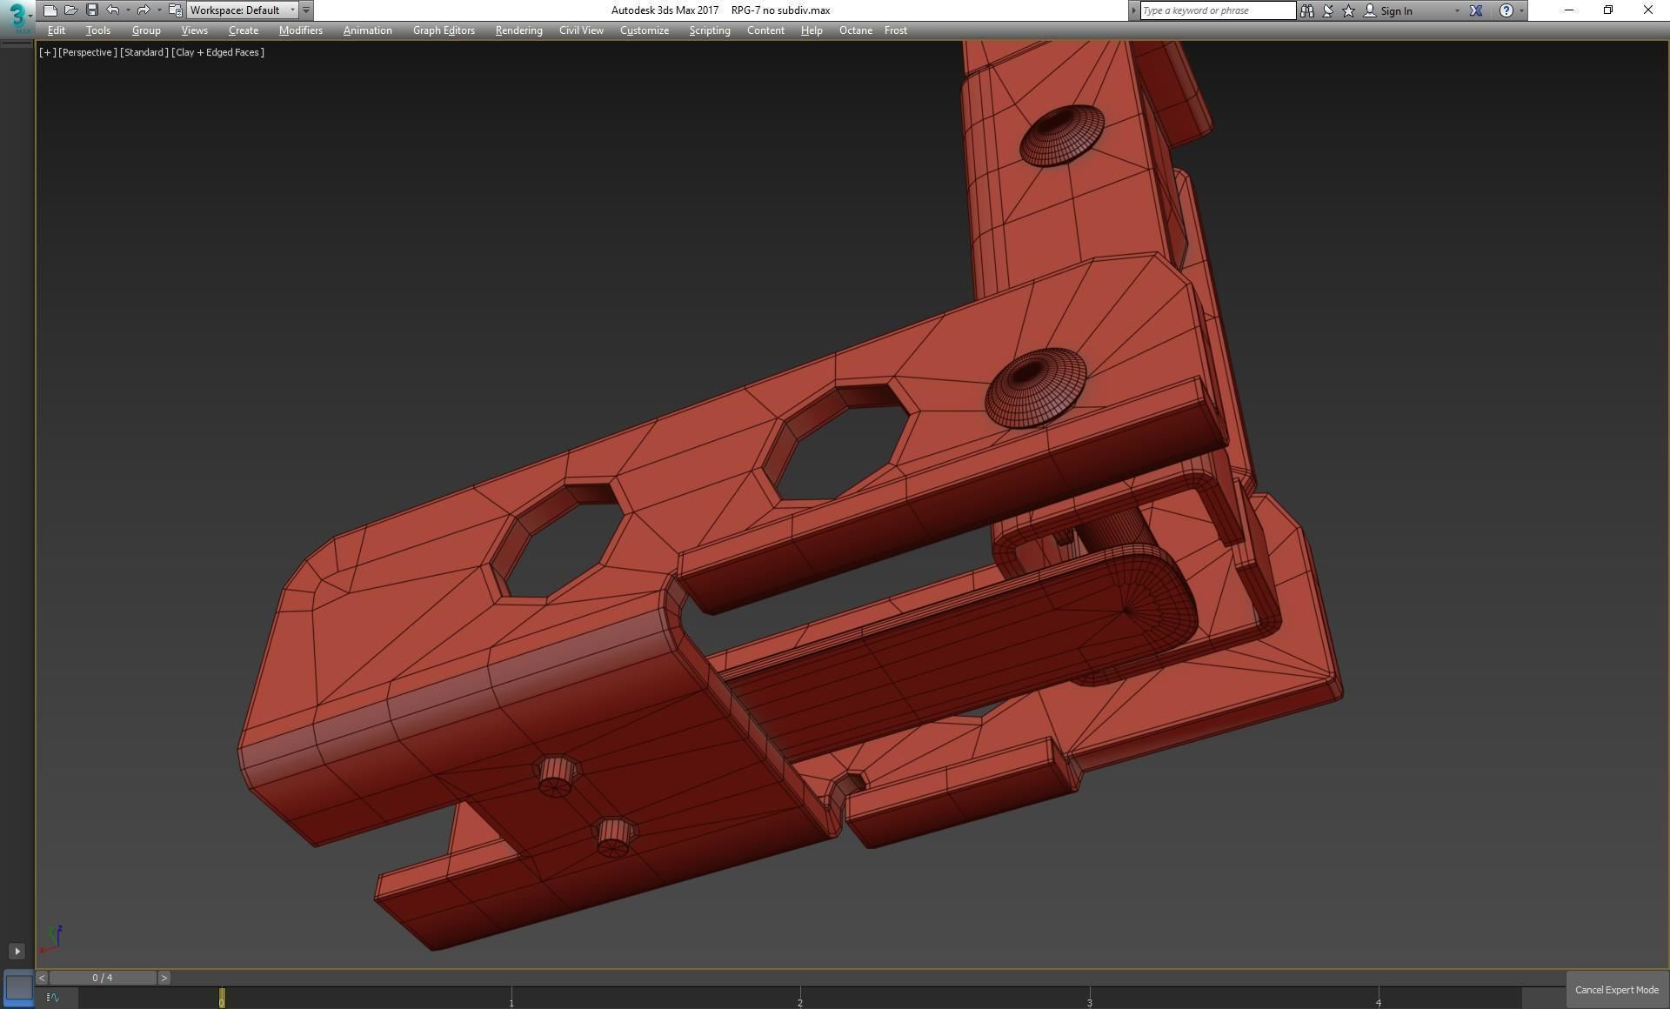The width and height of the screenshot is (1670, 1009).
Task: Expand the left panel play arrow
Action: coord(17,951)
